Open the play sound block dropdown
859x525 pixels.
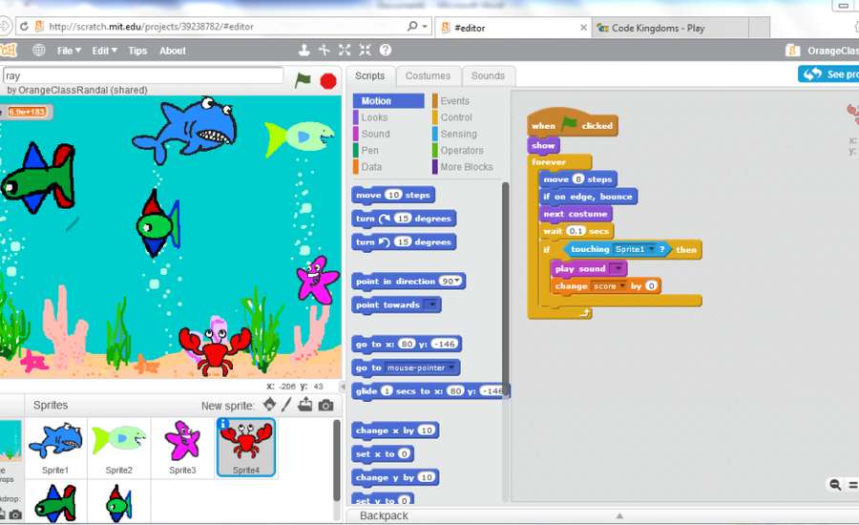pos(618,268)
